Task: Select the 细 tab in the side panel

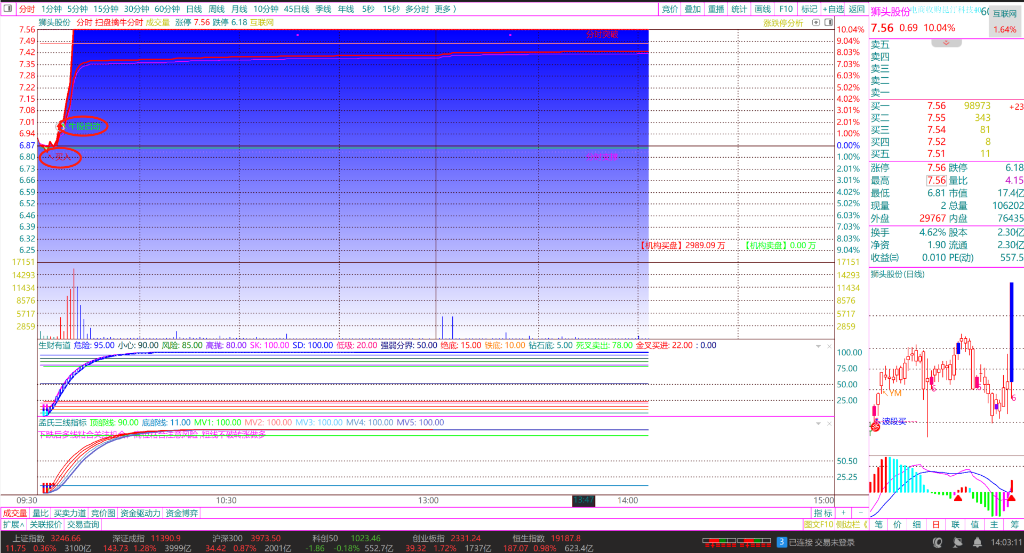Action: click(x=917, y=525)
